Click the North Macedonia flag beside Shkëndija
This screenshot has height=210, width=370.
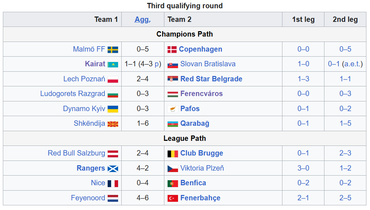click(x=113, y=124)
